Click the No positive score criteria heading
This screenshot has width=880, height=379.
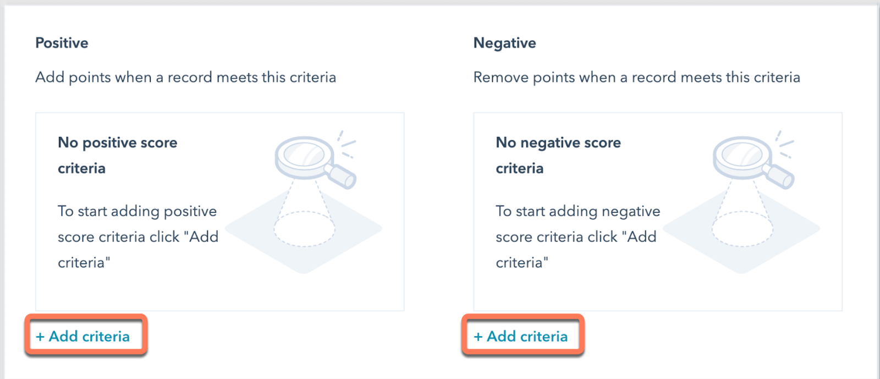[x=117, y=155]
